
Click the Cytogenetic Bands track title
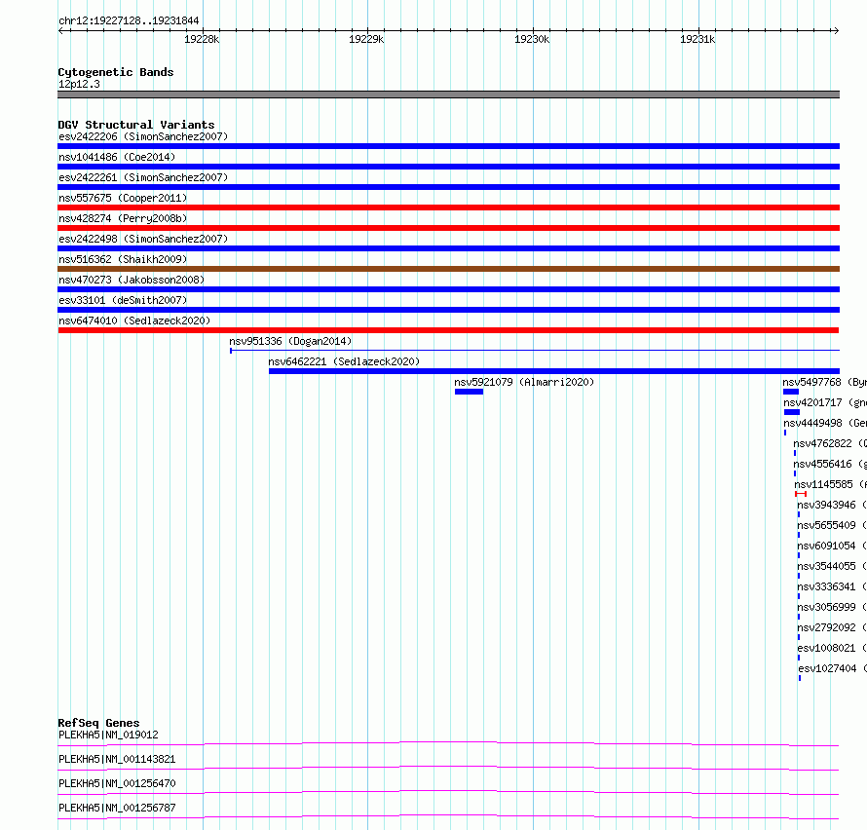click(x=116, y=72)
